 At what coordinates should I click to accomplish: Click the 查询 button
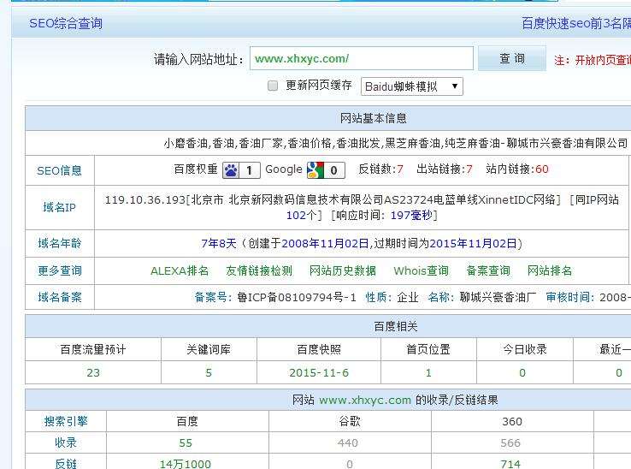tap(512, 59)
